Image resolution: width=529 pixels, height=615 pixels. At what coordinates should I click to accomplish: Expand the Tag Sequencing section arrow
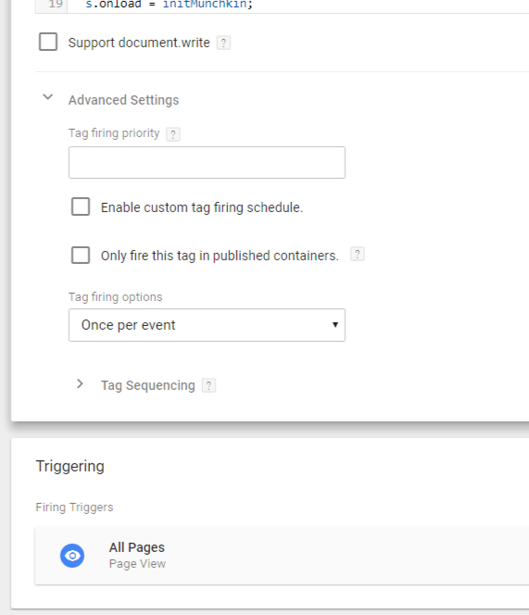coord(80,384)
